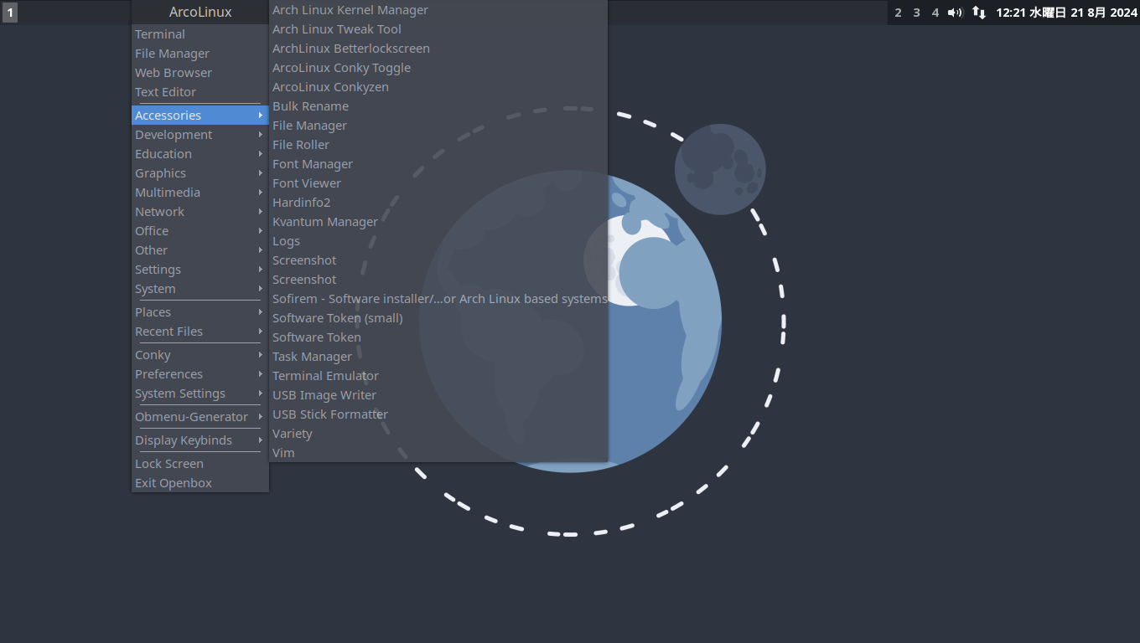Switch to workspace 1 in the panel

pos(10,13)
